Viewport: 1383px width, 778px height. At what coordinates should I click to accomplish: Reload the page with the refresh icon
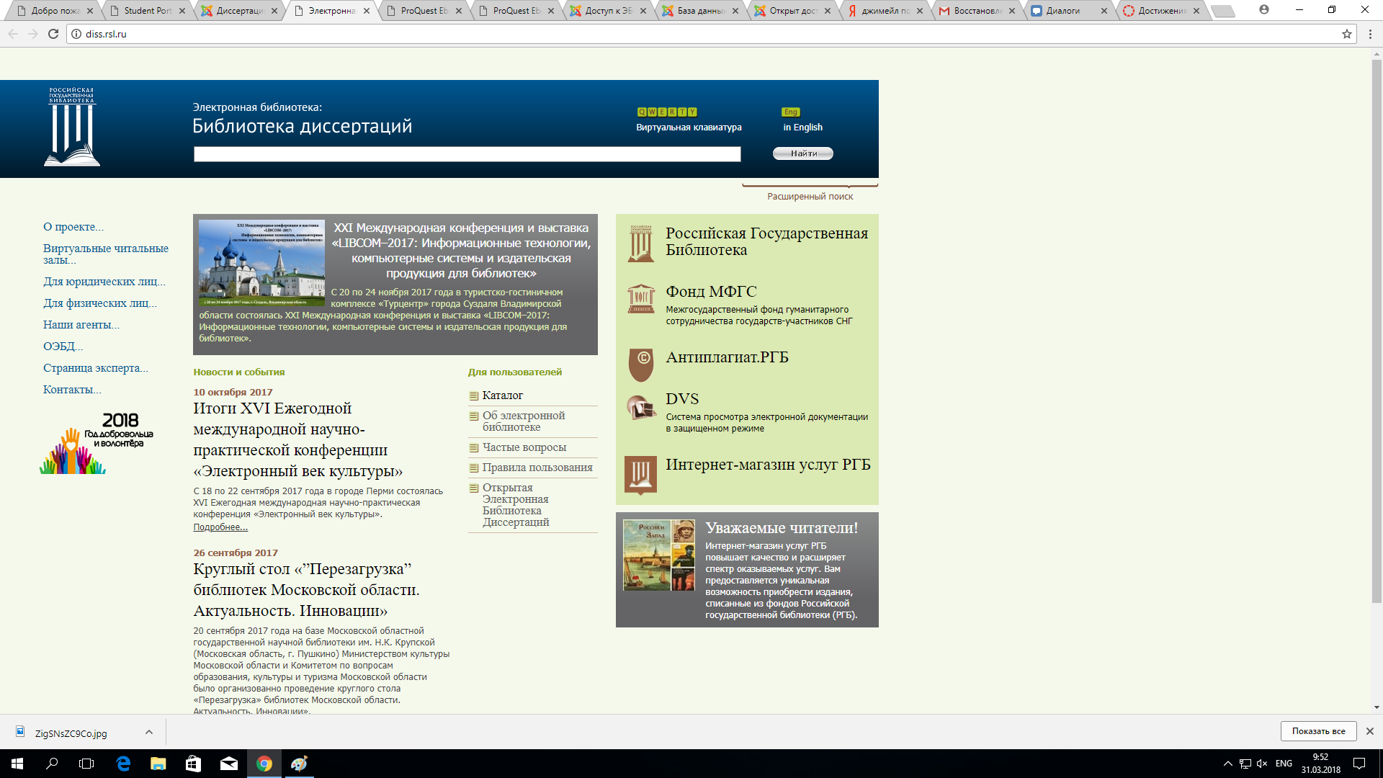[x=53, y=34]
